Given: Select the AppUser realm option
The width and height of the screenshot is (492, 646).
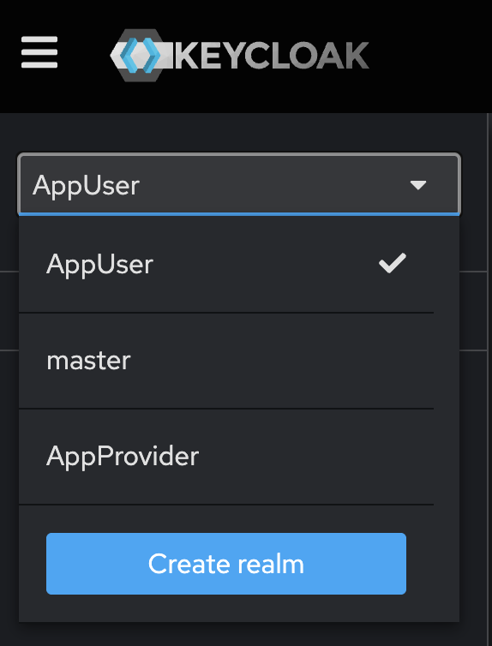Looking at the screenshot, I should click(x=226, y=264).
